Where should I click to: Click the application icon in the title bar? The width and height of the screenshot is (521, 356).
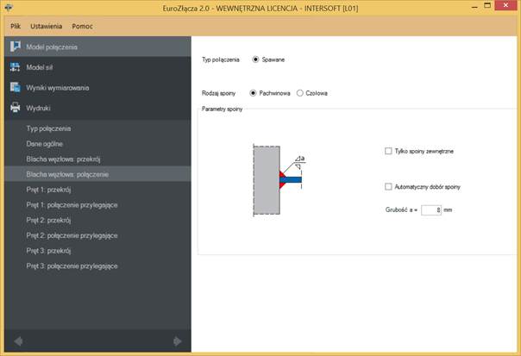[x=9, y=8]
